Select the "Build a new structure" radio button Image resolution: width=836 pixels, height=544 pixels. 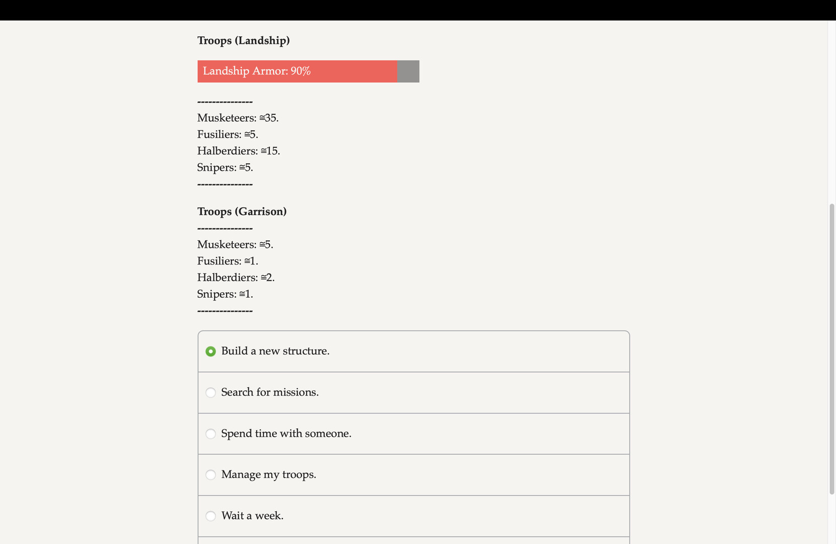pos(211,352)
